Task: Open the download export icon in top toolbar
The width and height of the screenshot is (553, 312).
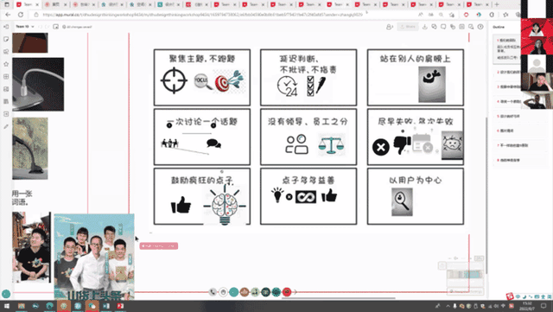Action: pos(425,27)
